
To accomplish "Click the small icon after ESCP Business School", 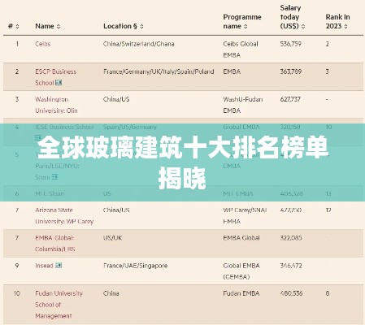I will tap(59, 82).
